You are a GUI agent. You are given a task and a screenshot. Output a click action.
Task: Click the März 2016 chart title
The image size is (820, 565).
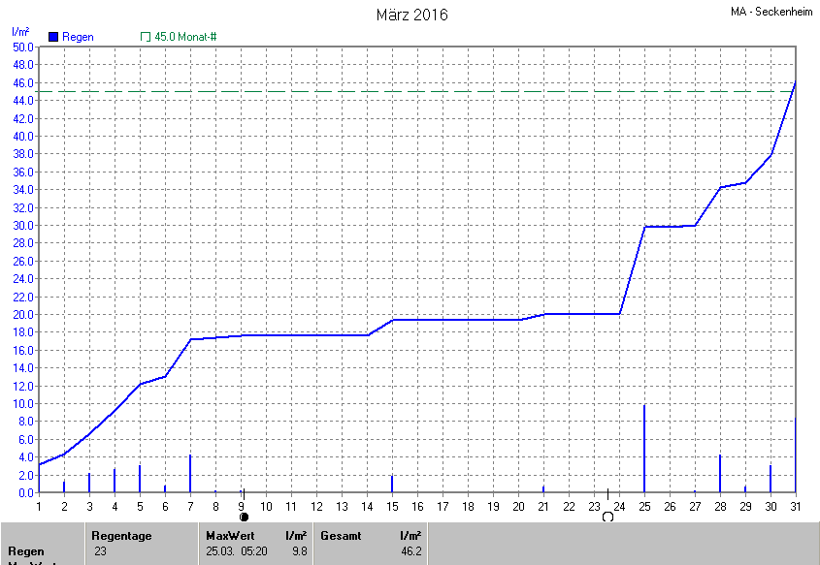point(411,16)
